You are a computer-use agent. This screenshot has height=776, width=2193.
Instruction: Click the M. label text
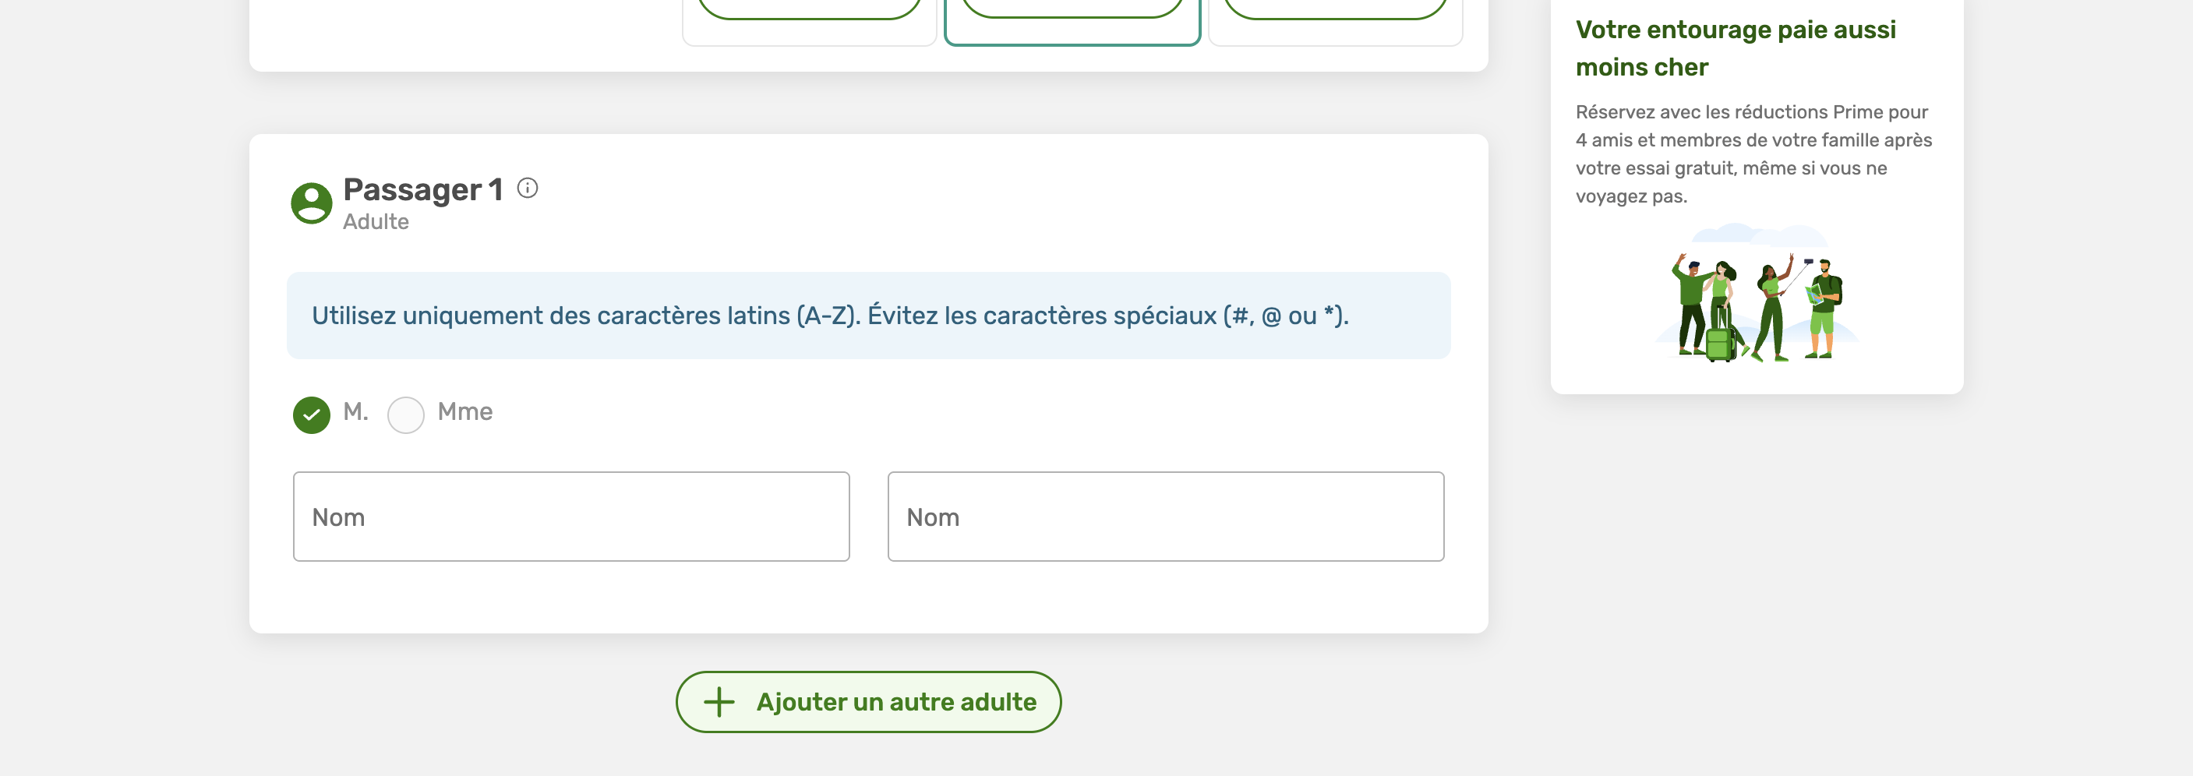356,412
